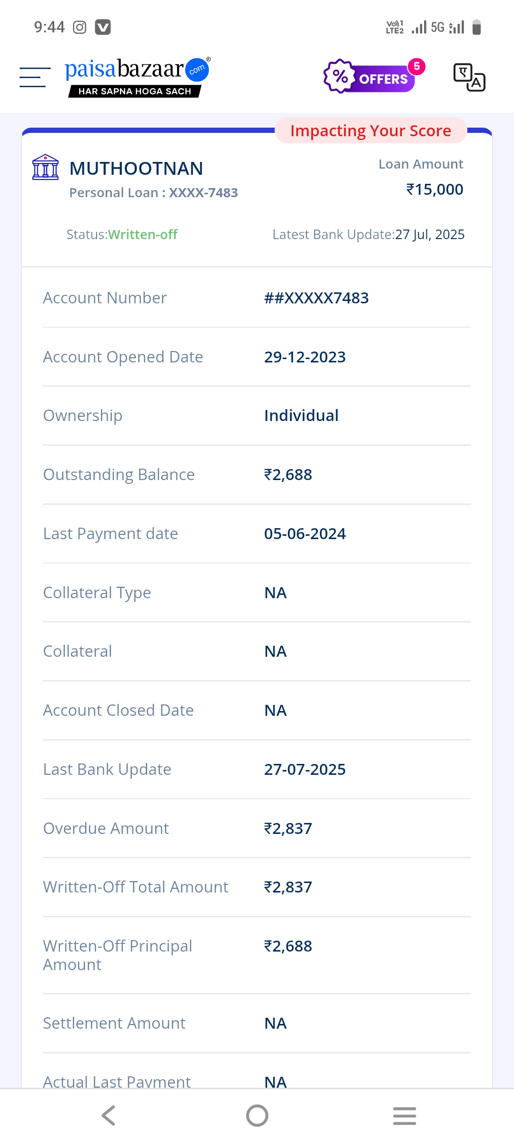This screenshot has width=514, height=1143.
Task: Tap the Last Payment date row
Action: point(257,534)
